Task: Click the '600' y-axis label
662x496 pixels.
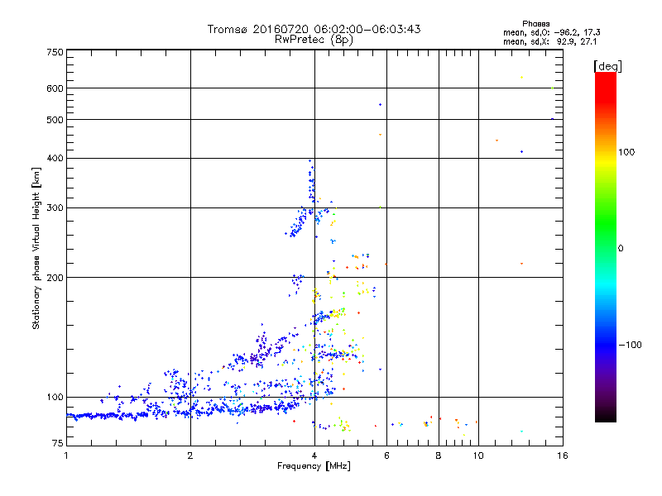Action: [55, 88]
